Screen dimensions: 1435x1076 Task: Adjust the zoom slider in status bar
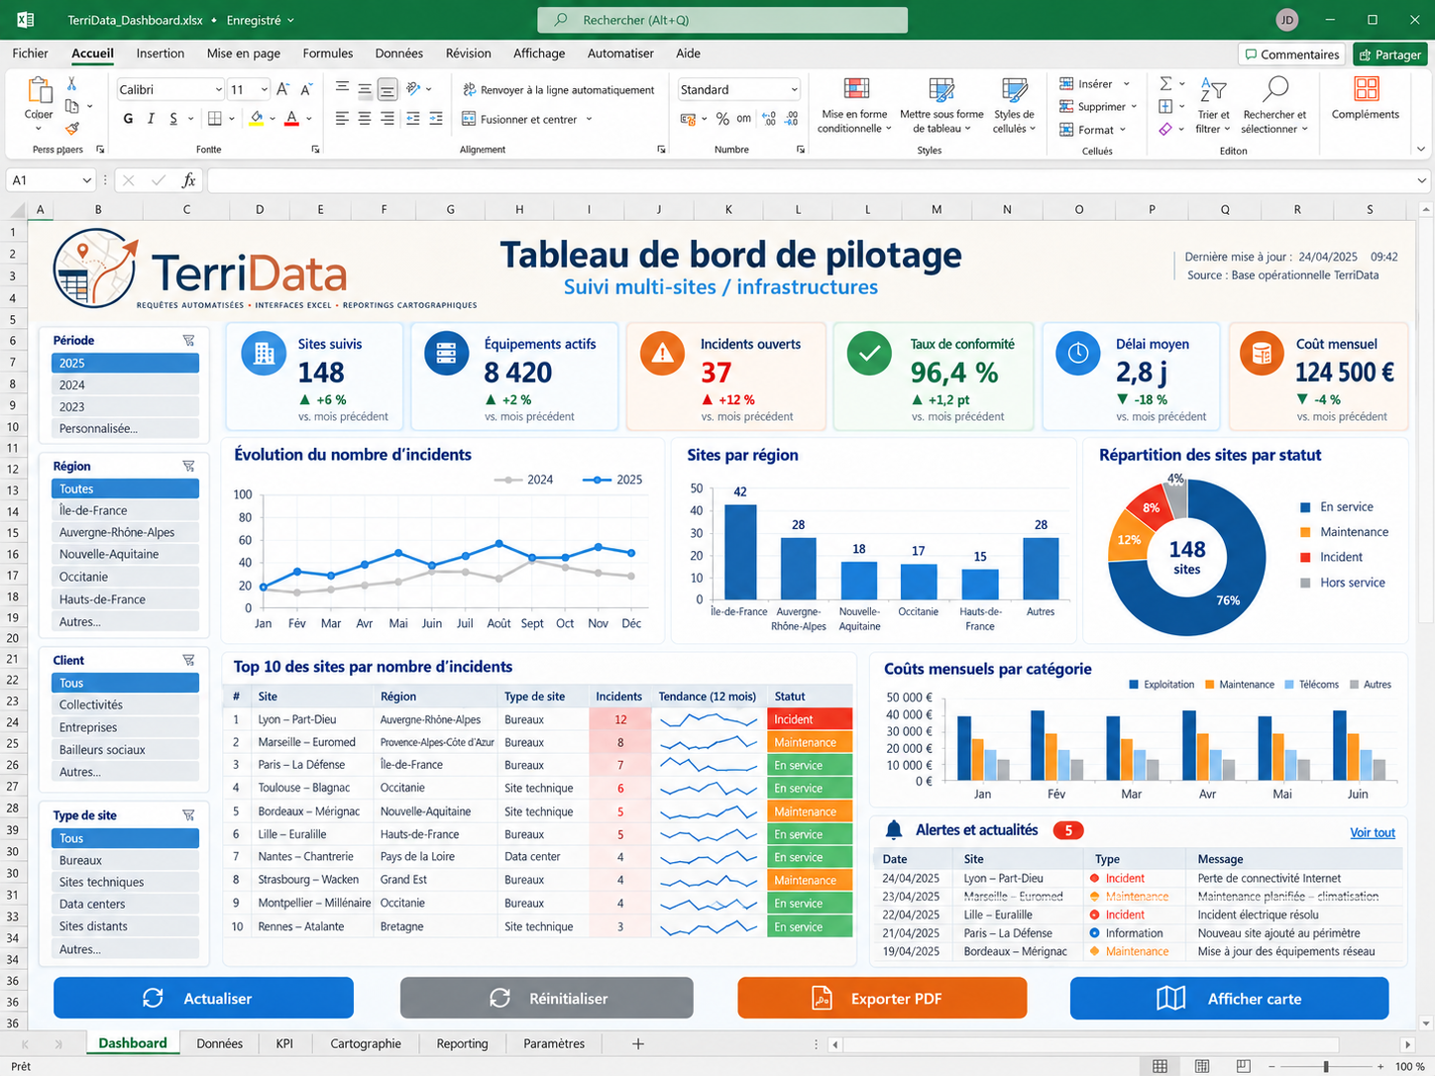[x=1326, y=1066]
